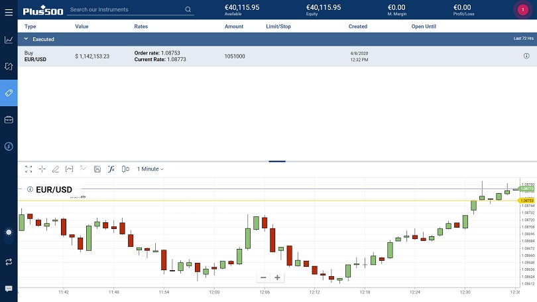Open the funds dollar icon in sidebar
The image size is (537, 302).
9,146
